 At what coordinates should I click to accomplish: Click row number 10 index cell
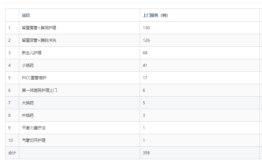pos(11,140)
